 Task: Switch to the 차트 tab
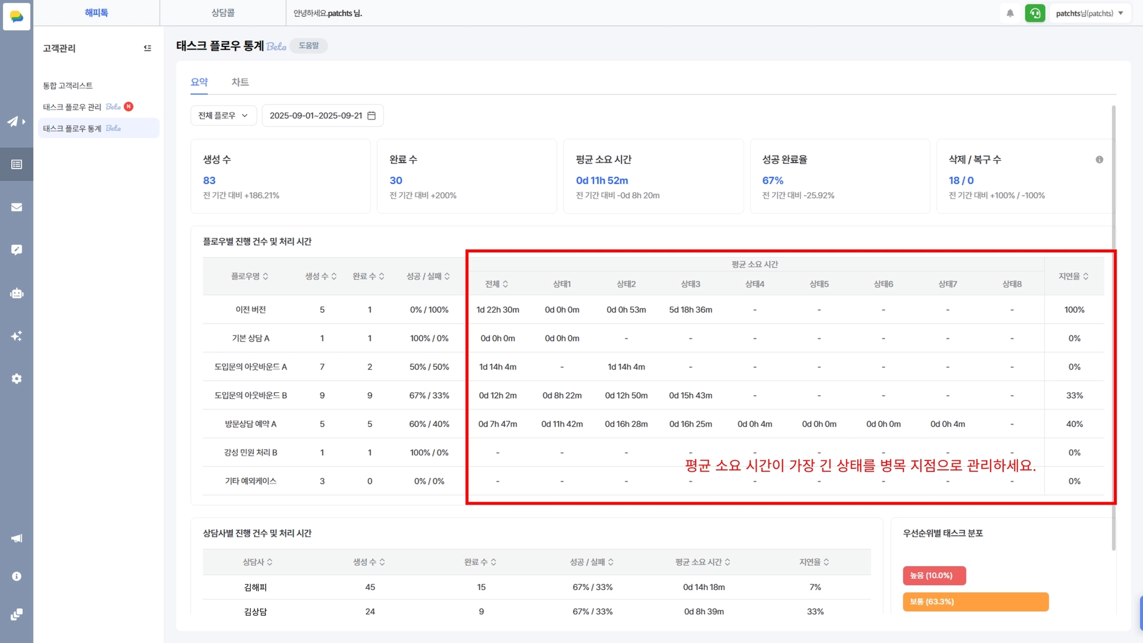point(240,82)
